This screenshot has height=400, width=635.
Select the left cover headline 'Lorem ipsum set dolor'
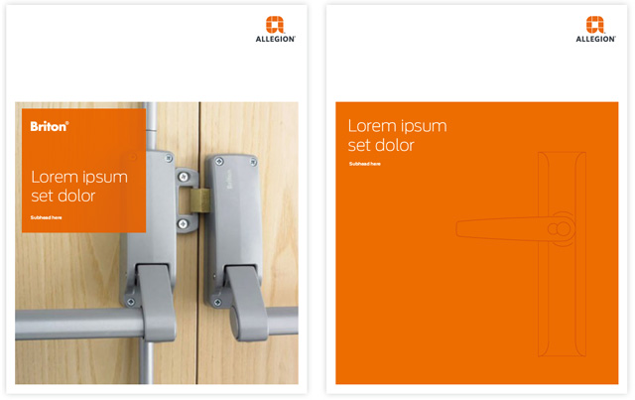[79, 187]
